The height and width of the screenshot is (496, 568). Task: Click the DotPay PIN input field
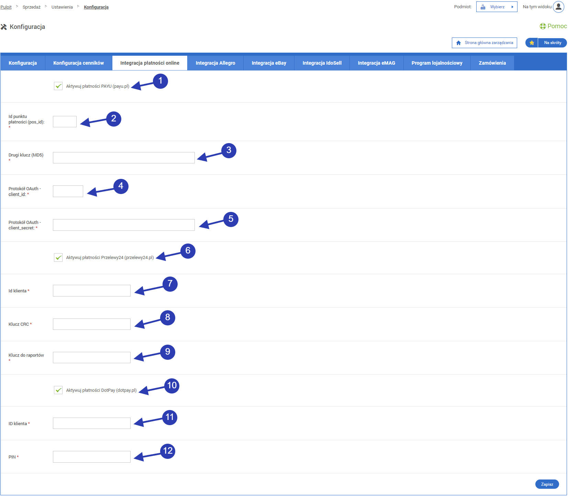pyautogui.click(x=92, y=457)
